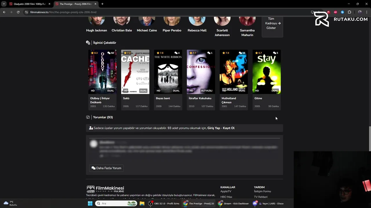Open The White Ribbon movie poster
This screenshot has height=208, width=371.
pyautogui.click(x=168, y=72)
